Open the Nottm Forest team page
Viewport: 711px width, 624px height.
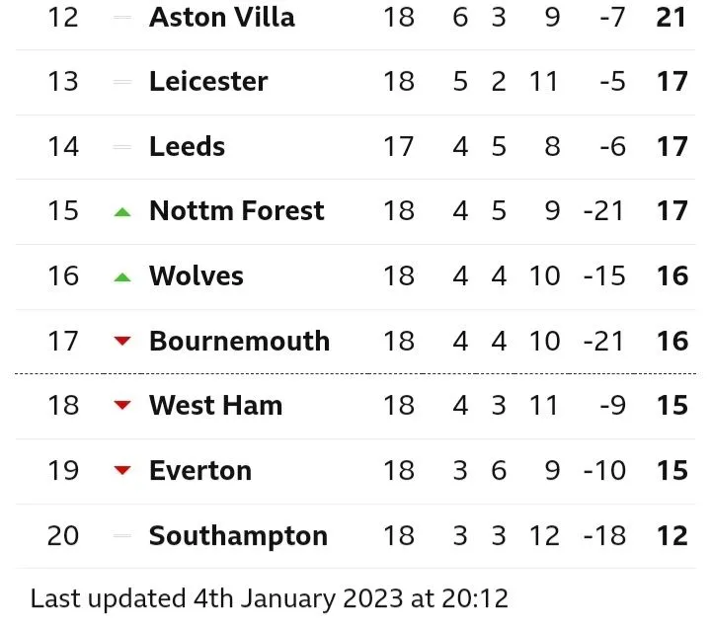(x=236, y=210)
